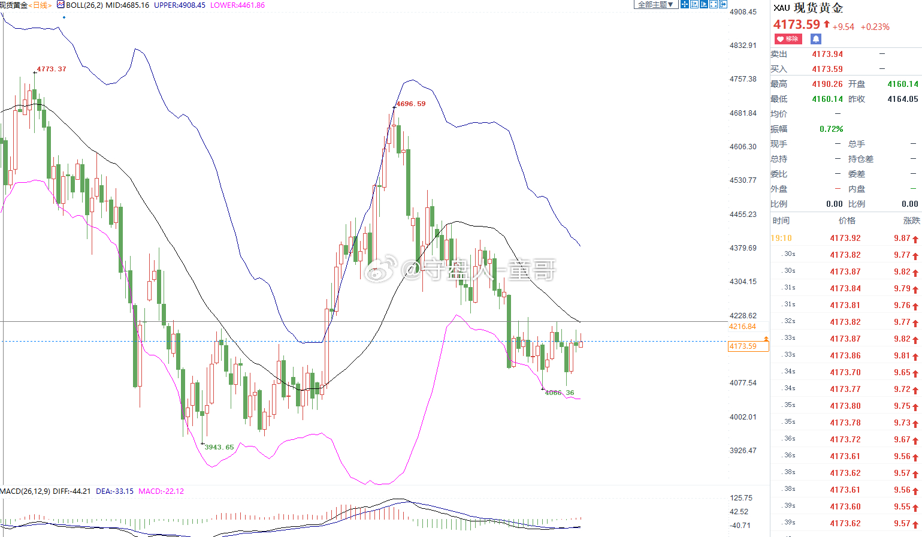Click the XAU 现货黄金 title
Viewport: 922px width, 537px height.
[x=808, y=8]
